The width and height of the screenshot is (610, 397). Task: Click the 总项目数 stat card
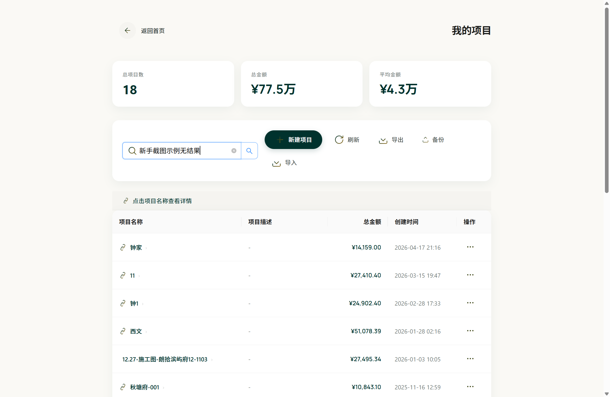(173, 84)
